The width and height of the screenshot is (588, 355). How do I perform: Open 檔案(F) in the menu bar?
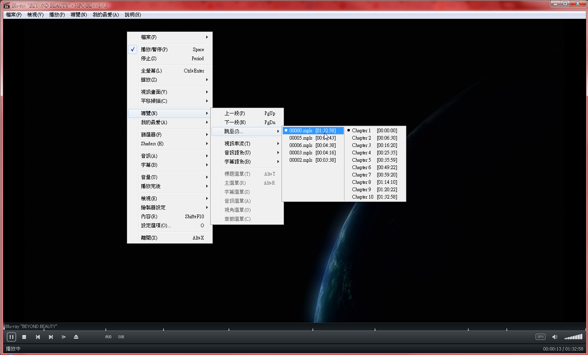pyautogui.click(x=14, y=15)
